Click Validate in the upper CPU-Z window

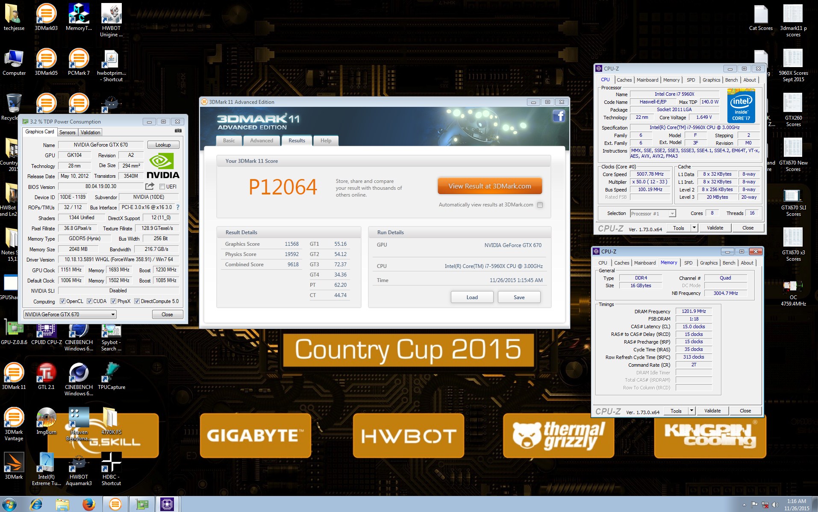tap(715, 228)
